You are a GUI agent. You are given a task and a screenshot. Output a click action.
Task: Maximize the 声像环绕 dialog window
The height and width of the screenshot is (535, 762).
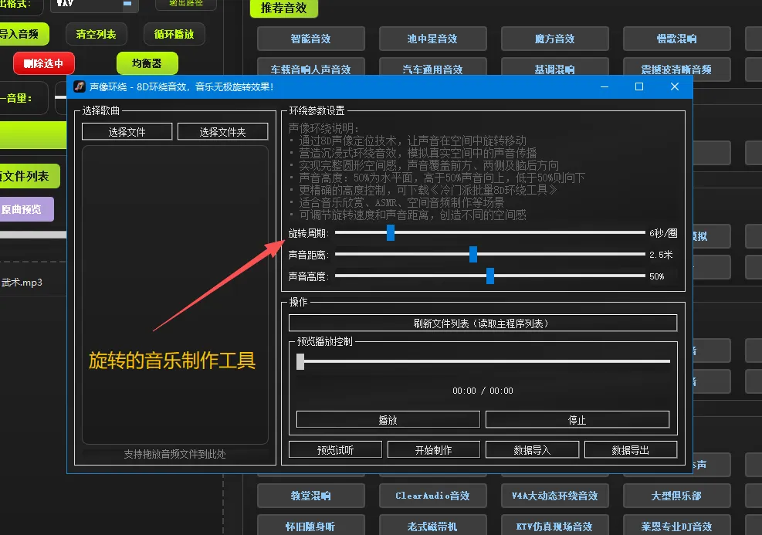(639, 86)
